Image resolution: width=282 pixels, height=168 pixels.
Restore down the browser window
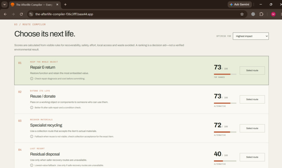(271, 5)
